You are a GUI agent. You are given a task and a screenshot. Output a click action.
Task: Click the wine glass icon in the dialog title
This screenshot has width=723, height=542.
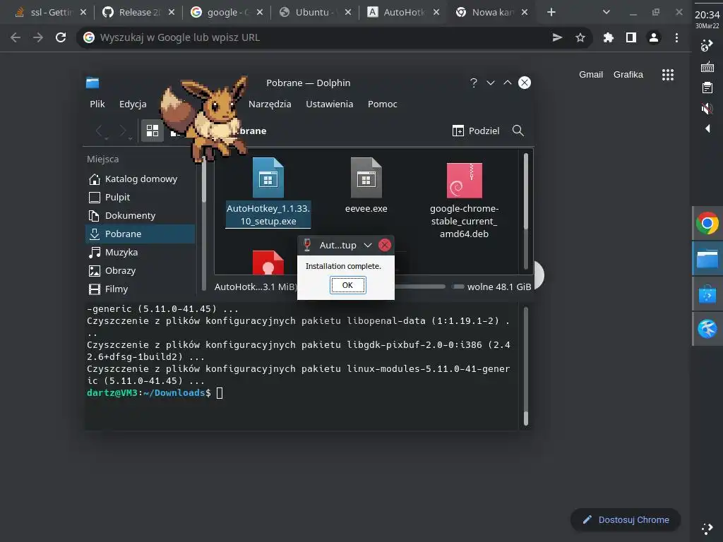(x=307, y=245)
